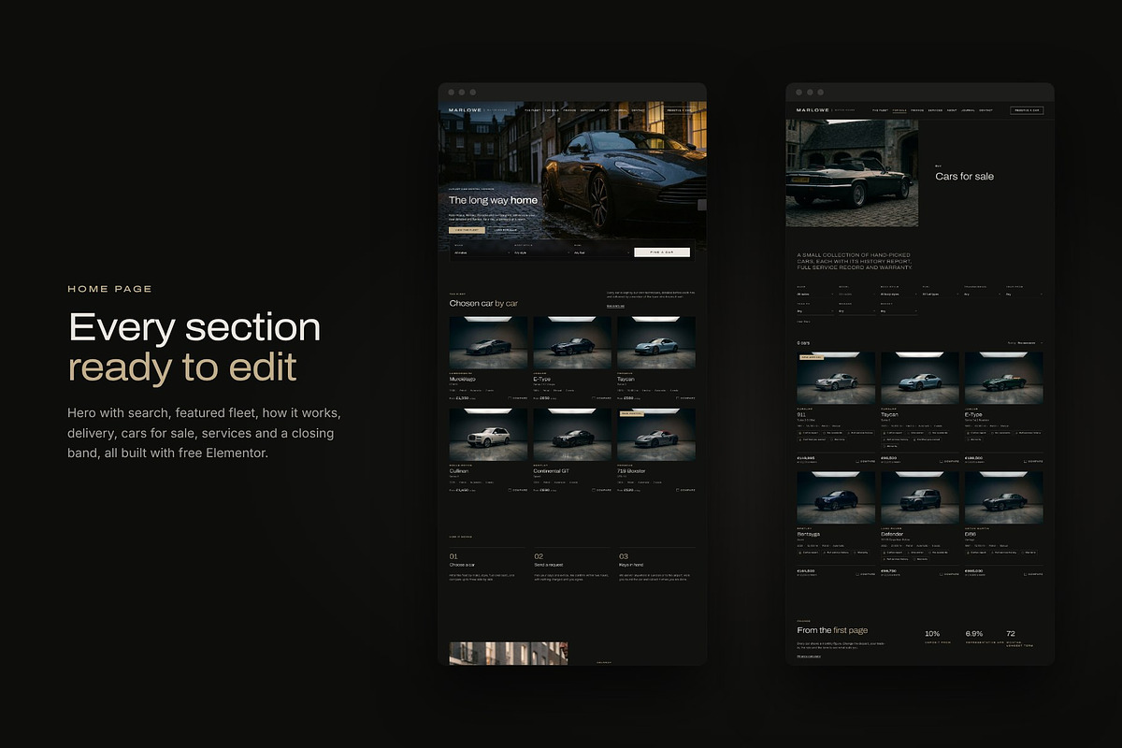Open JOURNAL menu in home page window
Screen dimensions: 1122x748
click(x=620, y=110)
